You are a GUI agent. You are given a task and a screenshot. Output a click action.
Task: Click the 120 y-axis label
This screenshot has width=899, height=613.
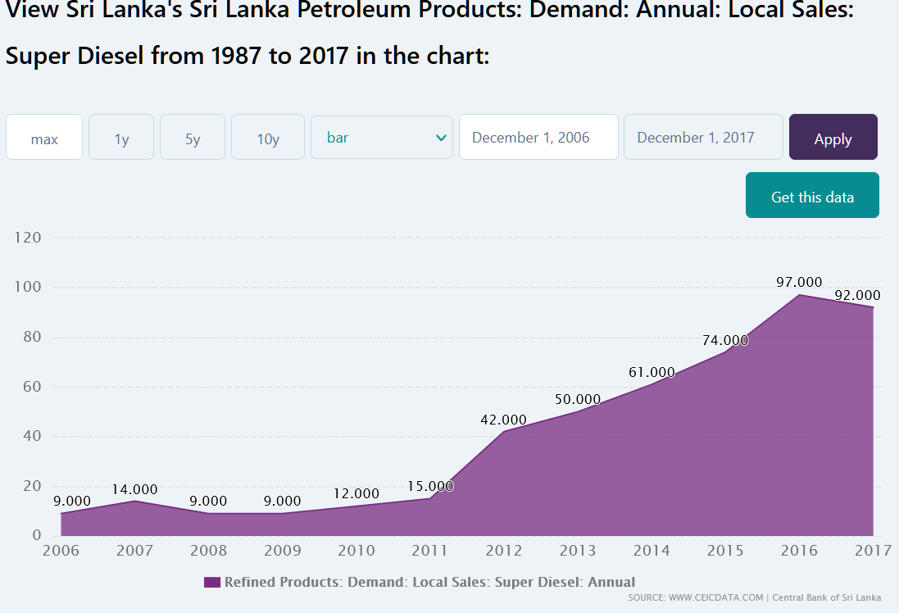(x=28, y=238)
